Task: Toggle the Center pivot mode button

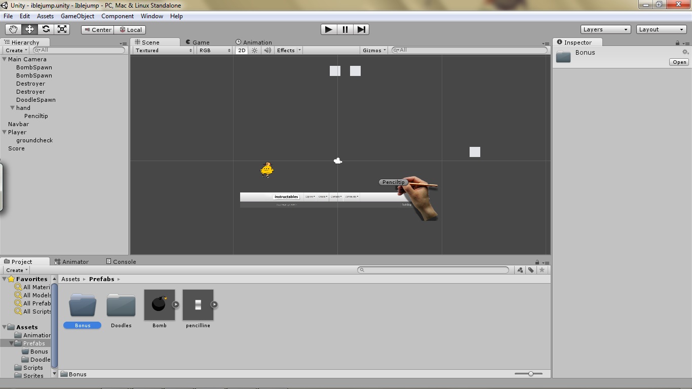Action: pos(98,30)
